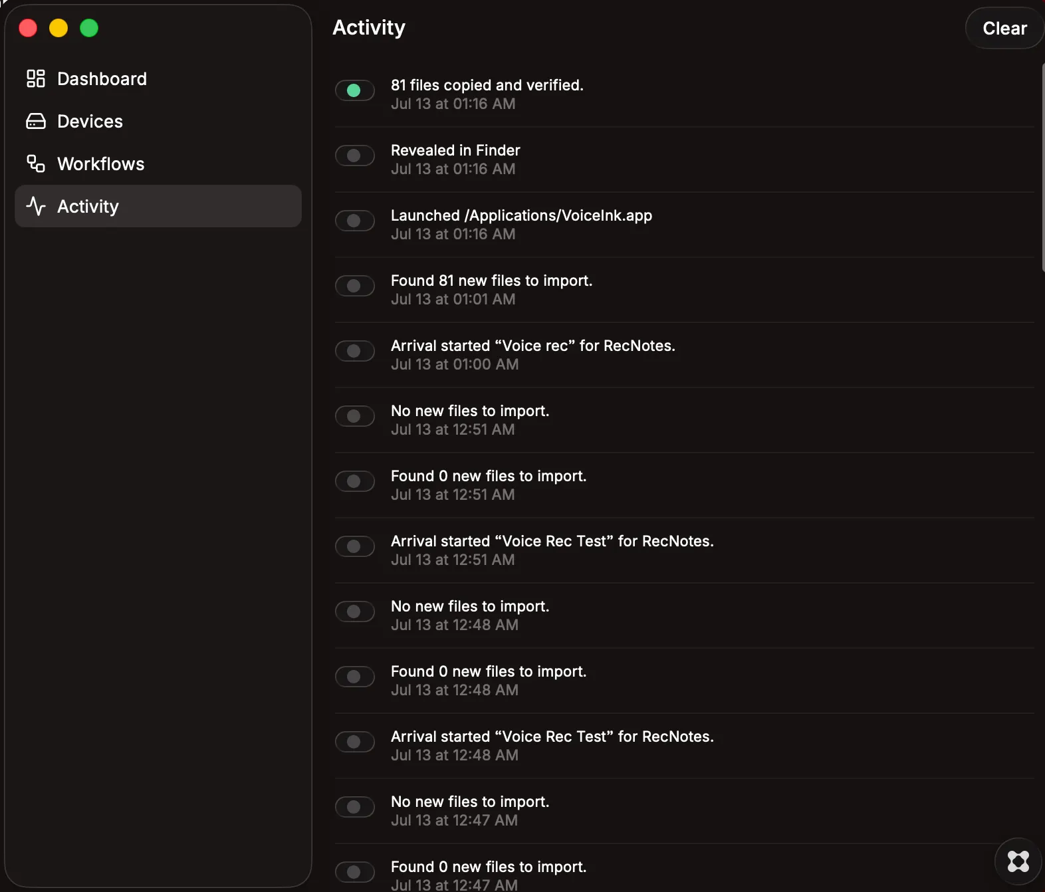Select "Launched /Applications/VoiceInk.app" entry text
The image size is (1045, 892).
coord(521,215)
